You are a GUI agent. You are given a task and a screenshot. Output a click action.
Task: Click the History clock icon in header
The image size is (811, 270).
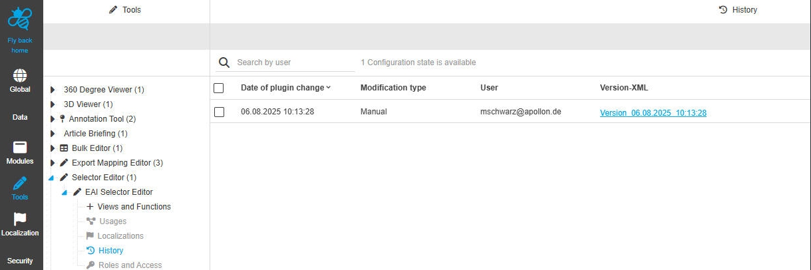point(723,10)
